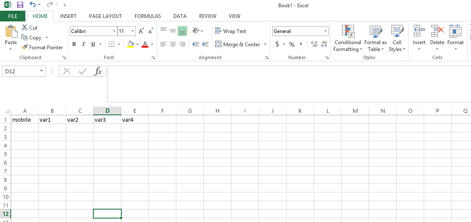471x222 pixels.
Task: Expand Merge & Center options arrow
Action: point(265,44)
